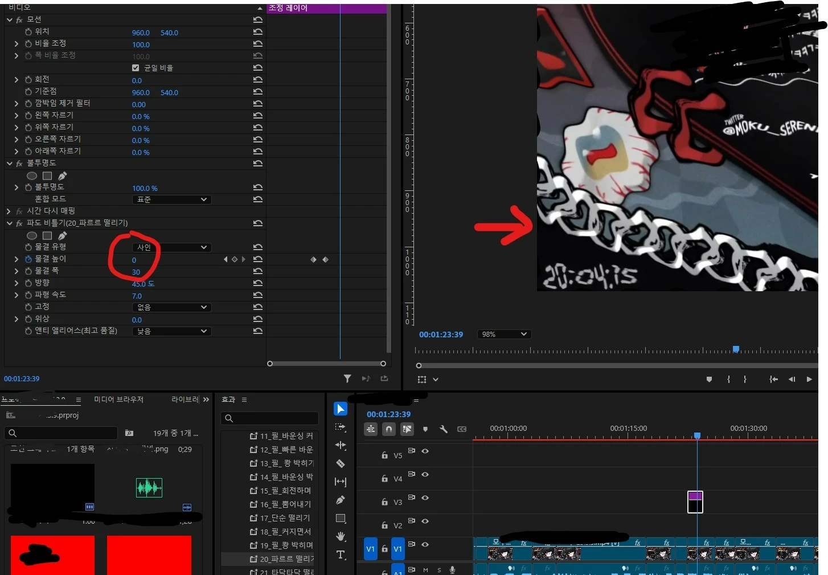
Task: Click the 물결 폭 value 30
Action: click(136, 272)
